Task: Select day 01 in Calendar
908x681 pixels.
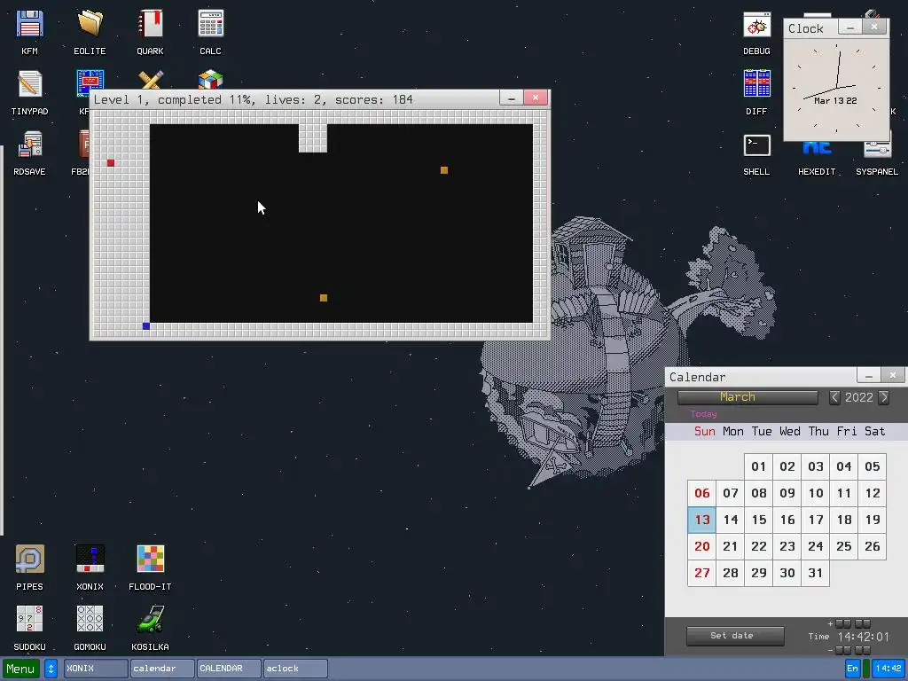Action: [759, 466]
